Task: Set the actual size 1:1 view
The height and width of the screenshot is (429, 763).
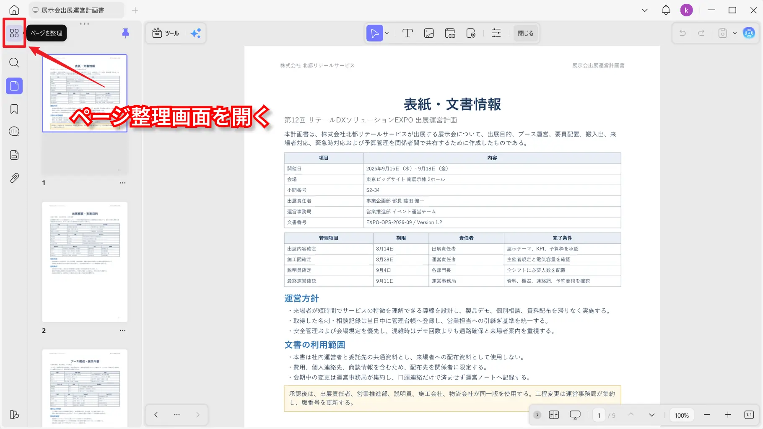Action: [749, 415]
